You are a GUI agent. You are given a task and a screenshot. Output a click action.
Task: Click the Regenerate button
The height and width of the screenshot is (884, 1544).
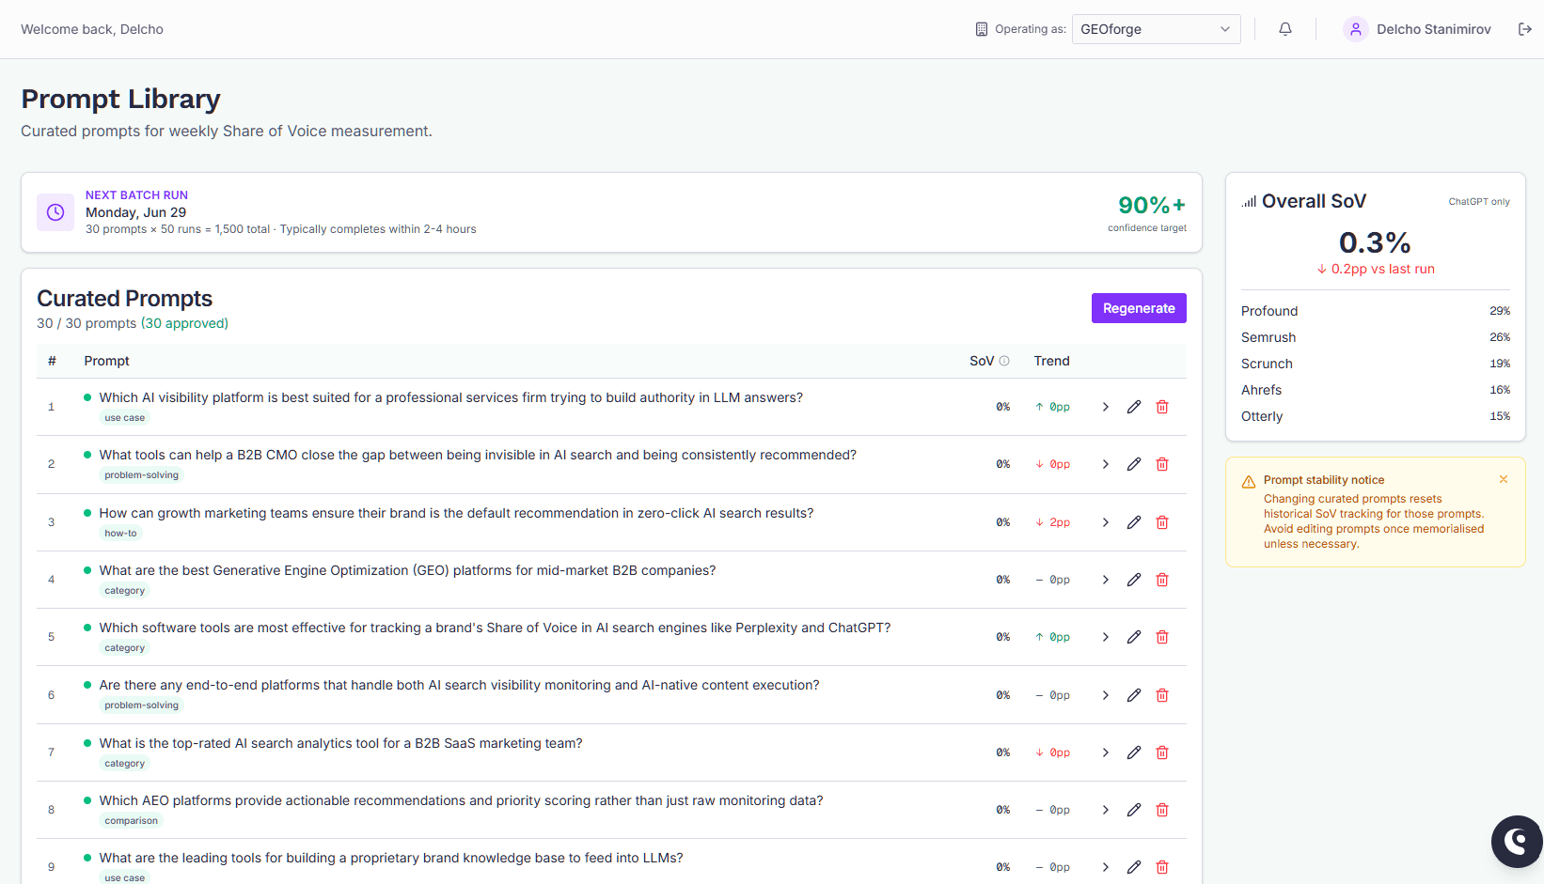1139,308
